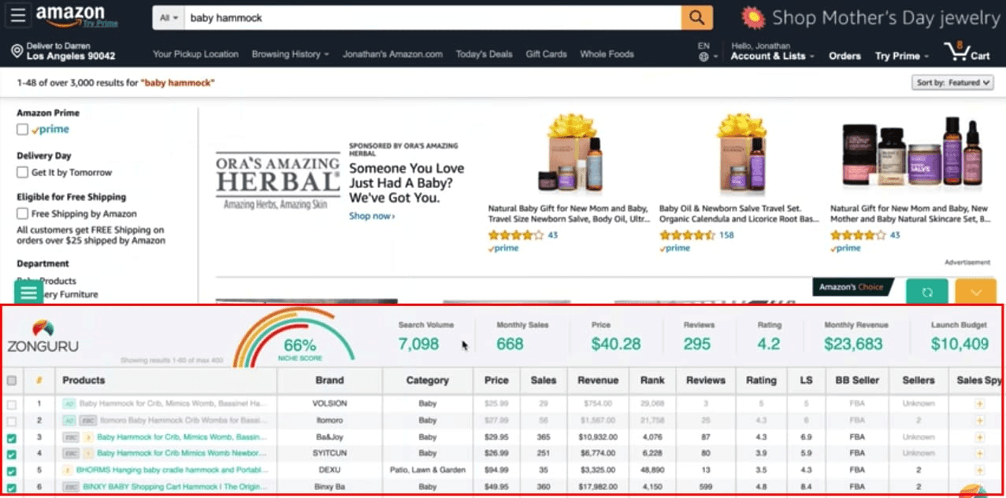Go to Amazon home via logo
This screenshot has width=1006, height=498.
coord(70,15)
